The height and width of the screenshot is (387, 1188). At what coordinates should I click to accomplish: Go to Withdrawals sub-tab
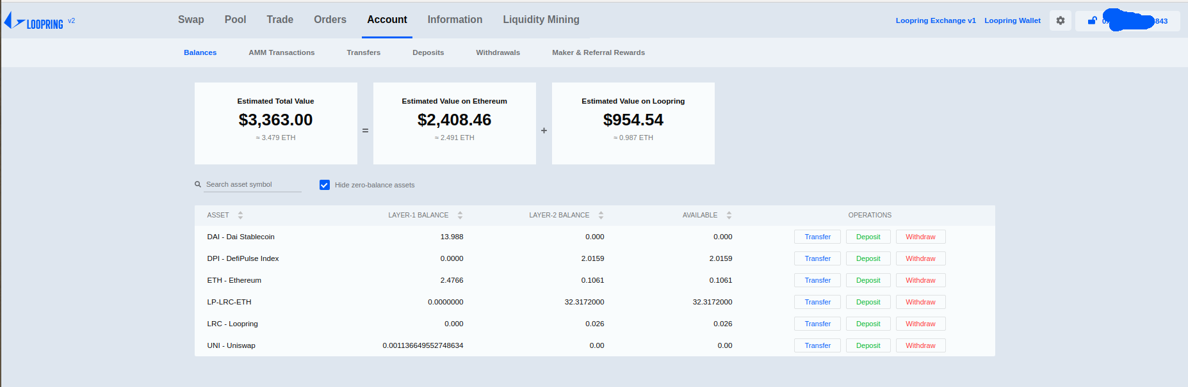click(x=498, y=52)
